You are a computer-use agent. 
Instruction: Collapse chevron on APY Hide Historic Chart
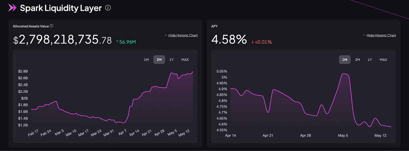coord(364,35)
